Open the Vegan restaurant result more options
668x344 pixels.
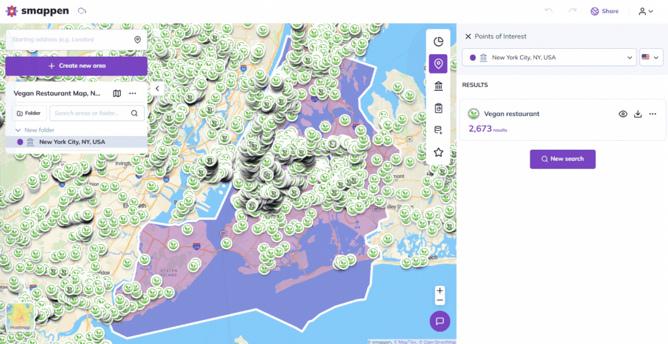(x=652, y=114)
